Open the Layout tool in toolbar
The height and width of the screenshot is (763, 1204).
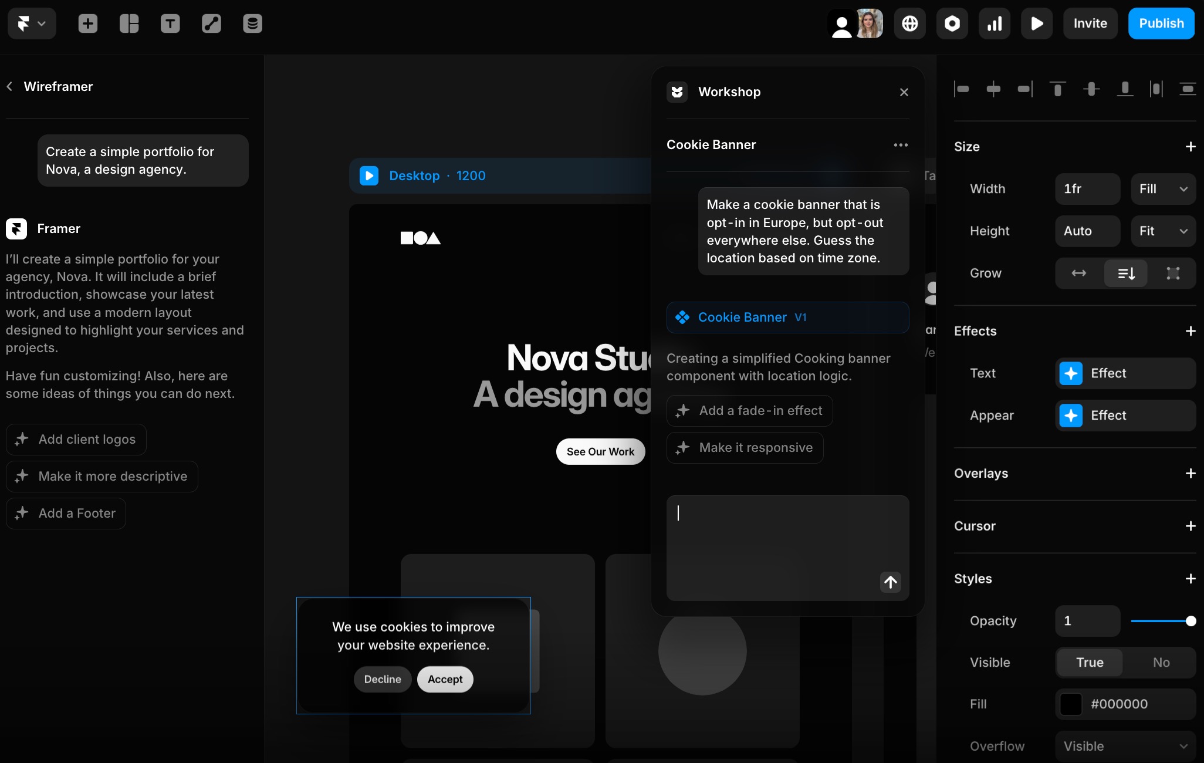pyautogui.click(x=129, y=23)
